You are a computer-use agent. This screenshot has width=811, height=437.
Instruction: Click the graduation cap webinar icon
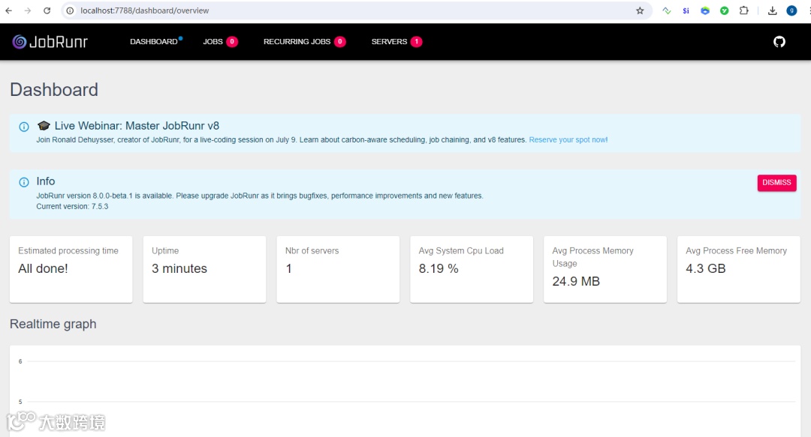click(44, 125)
